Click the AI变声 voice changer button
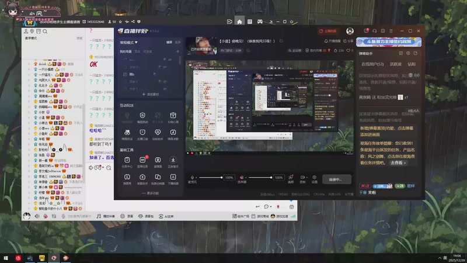Image resolution: width=467 pixels, height=263 pixels. [x=166, y=216]
